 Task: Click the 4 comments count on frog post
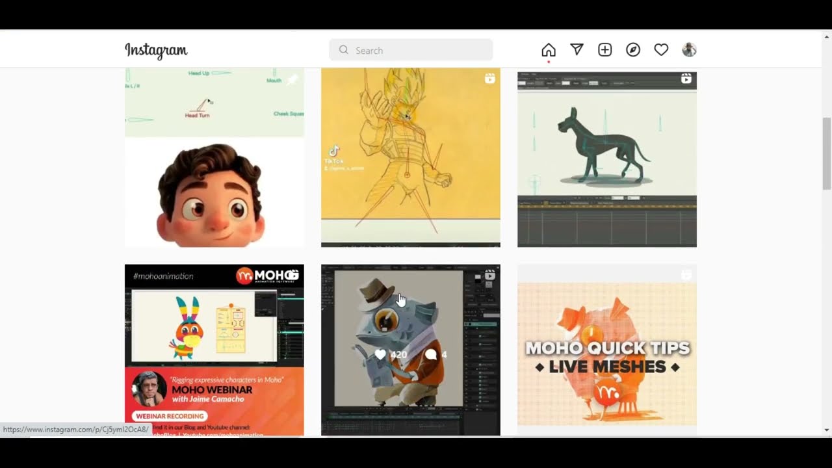[x=444, y=354]
